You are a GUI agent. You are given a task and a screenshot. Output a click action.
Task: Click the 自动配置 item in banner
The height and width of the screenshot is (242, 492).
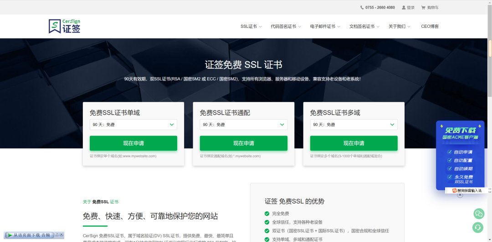[463, 161]
